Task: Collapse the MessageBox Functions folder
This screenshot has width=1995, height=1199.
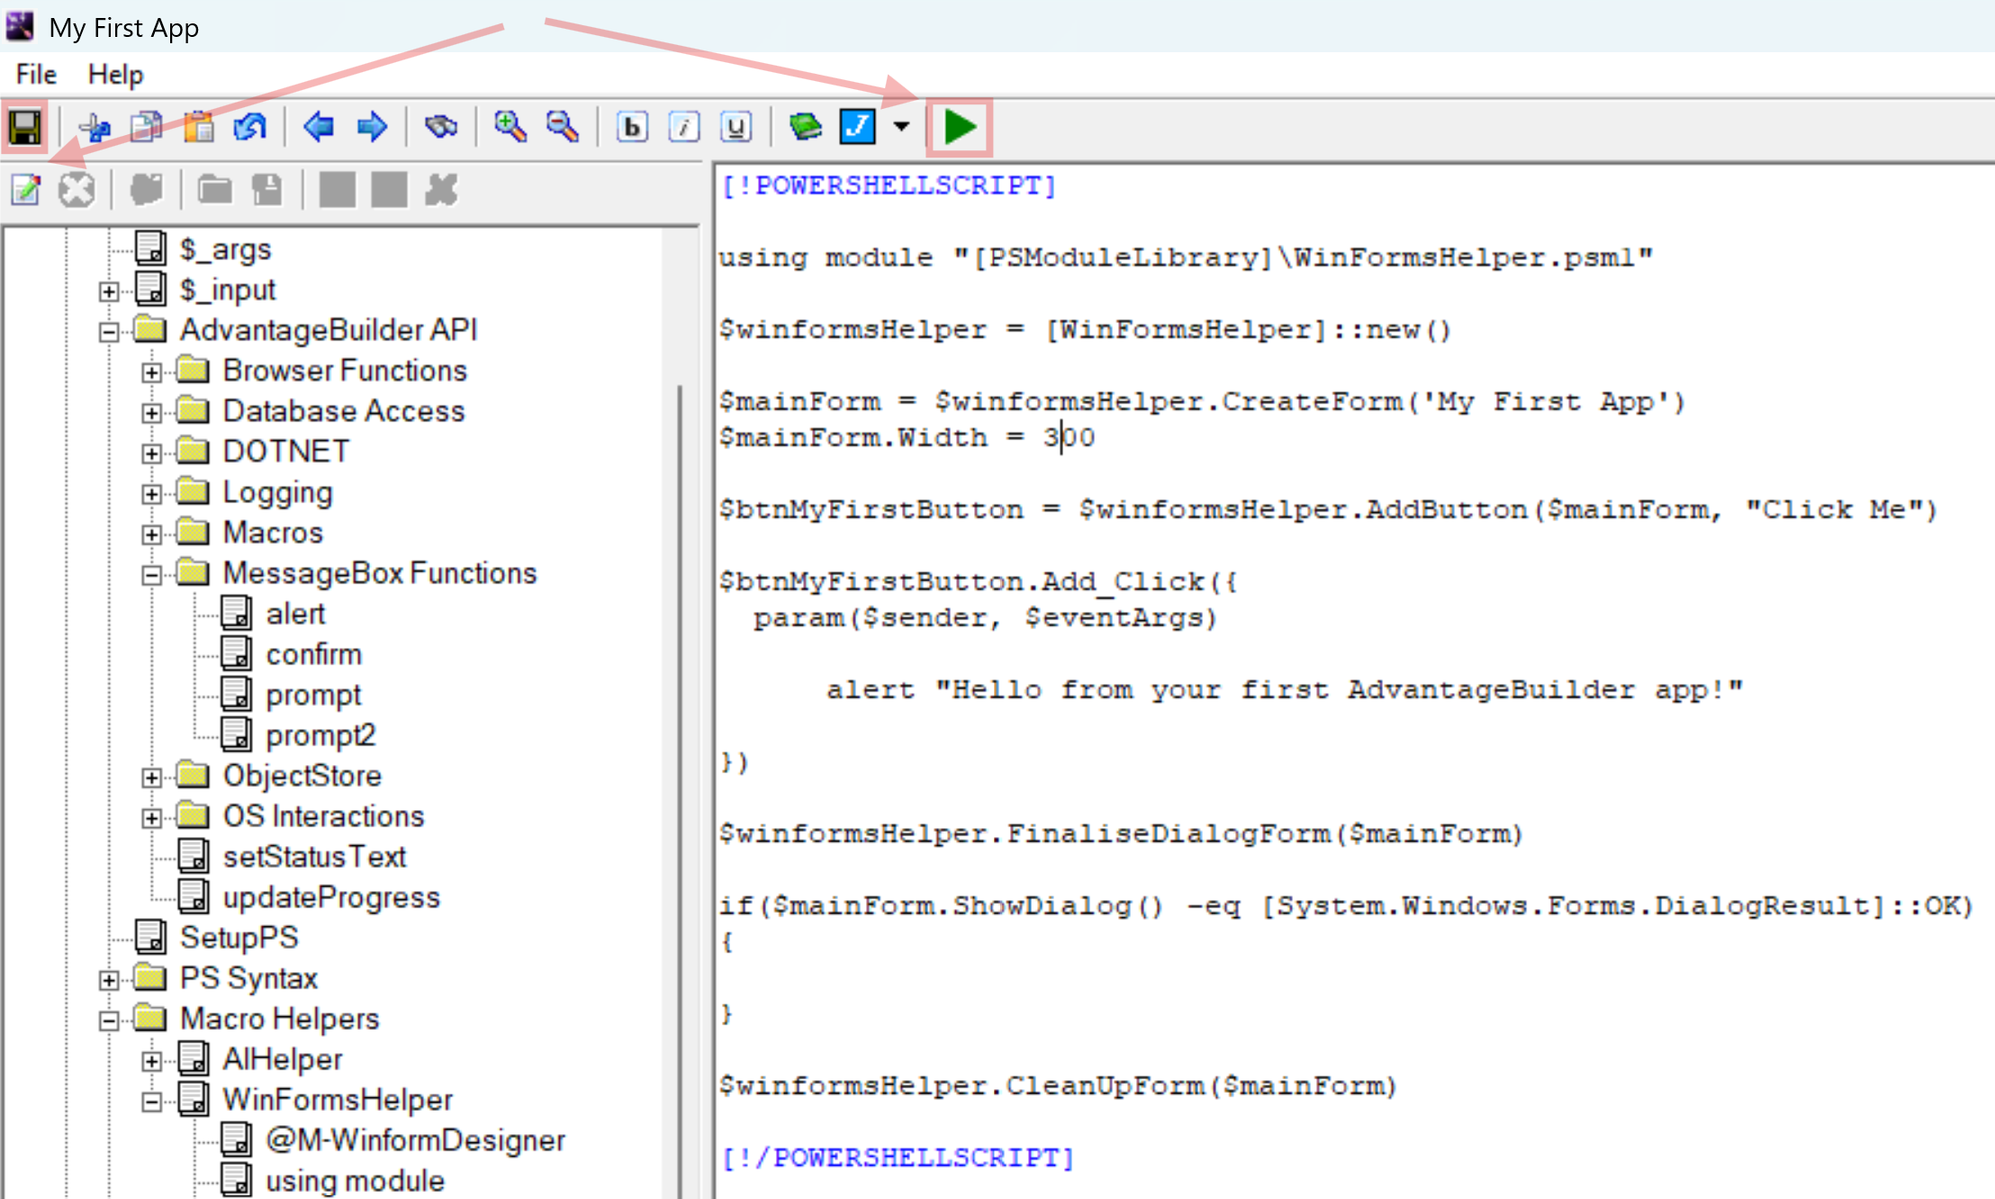Action: point(152,574)
